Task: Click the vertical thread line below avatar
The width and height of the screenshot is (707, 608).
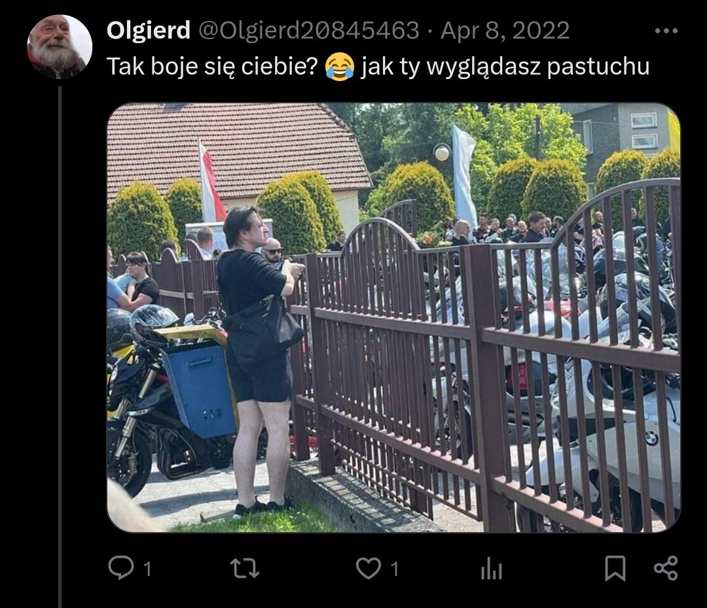Action: click(x=60, y=346)
